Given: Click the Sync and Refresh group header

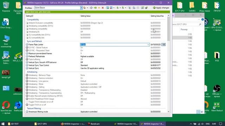Looking at the screenshot, I should point(34,41).
